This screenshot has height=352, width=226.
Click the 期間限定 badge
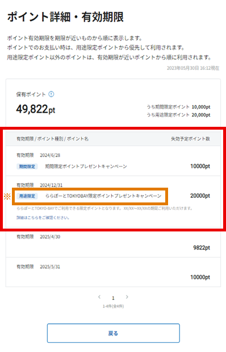click(27, 167)
